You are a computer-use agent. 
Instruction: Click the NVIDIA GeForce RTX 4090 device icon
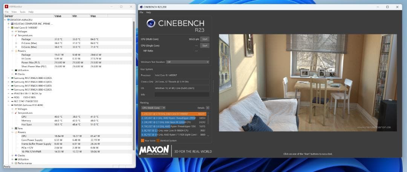(12, 105)
